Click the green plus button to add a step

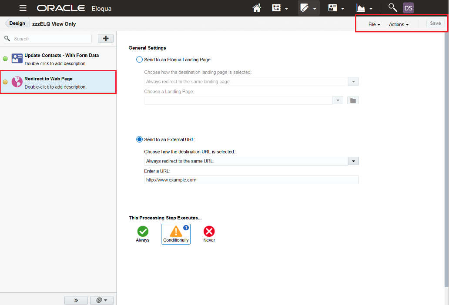(x=105, y=38)
